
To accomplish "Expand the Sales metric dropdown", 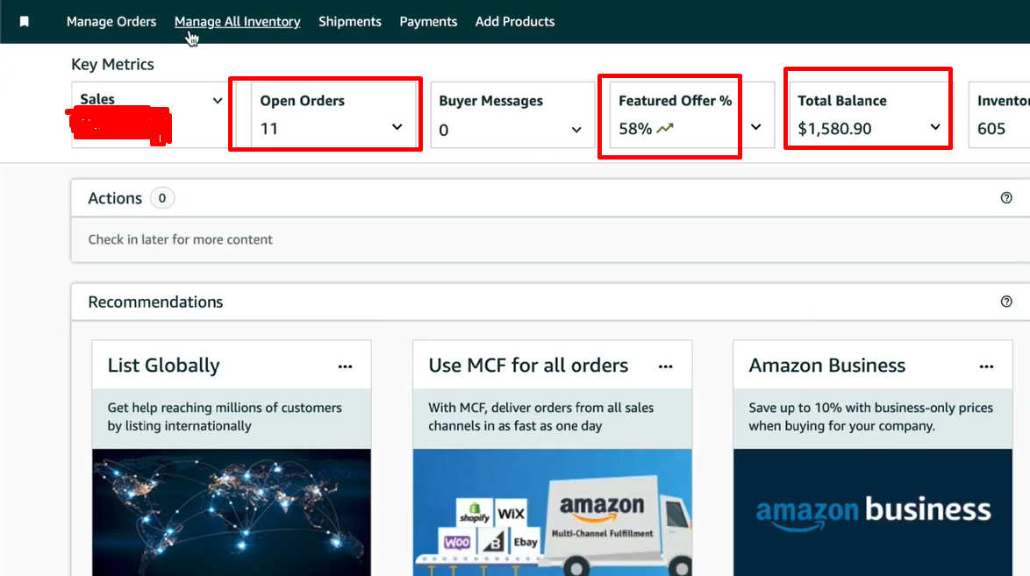I will coord(218,101).
